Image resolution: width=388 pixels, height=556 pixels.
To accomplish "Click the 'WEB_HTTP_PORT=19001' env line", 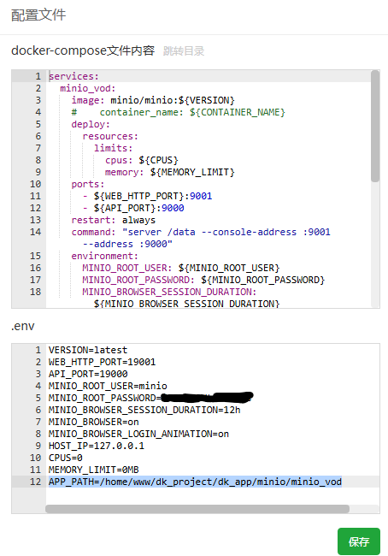I will (102, 362).
